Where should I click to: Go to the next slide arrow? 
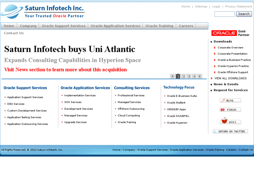(x=199, y=76)
